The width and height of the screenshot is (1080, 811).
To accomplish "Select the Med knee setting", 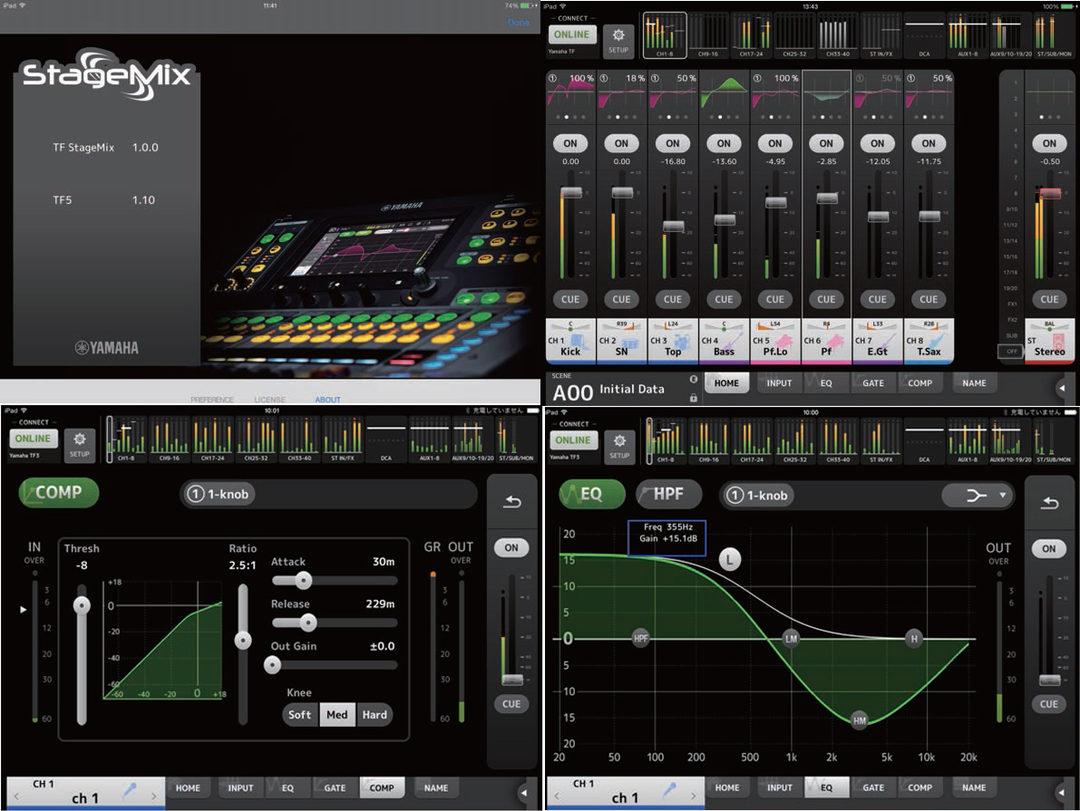I will click(x=336, y=714).
